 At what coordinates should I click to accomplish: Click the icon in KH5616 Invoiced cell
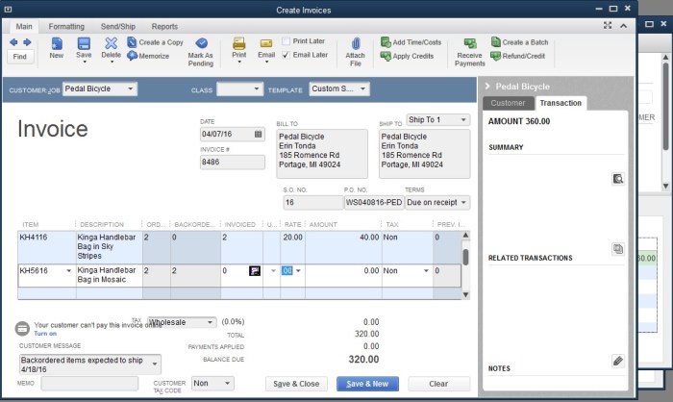click(x=255, y=270)
